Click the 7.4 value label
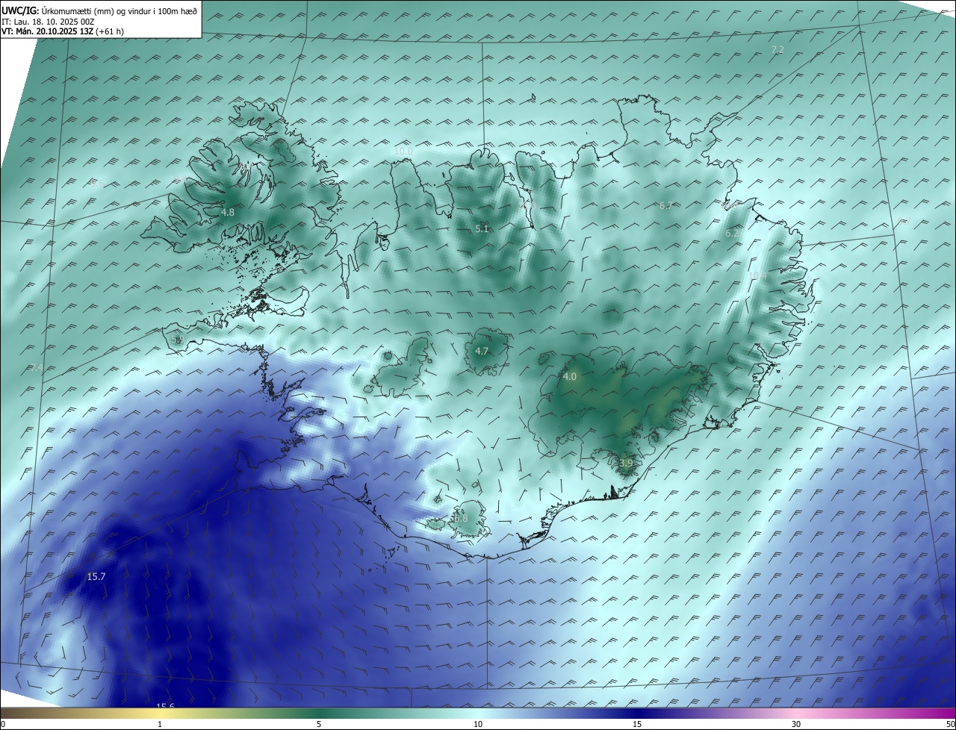Image resolution: width=956 pixels, height=730 pixels. pos(37,368)
